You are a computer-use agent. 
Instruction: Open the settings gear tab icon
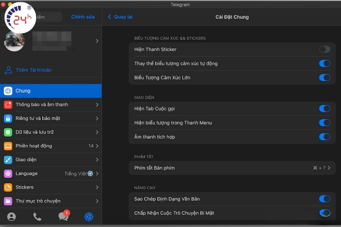click(89, 217)
